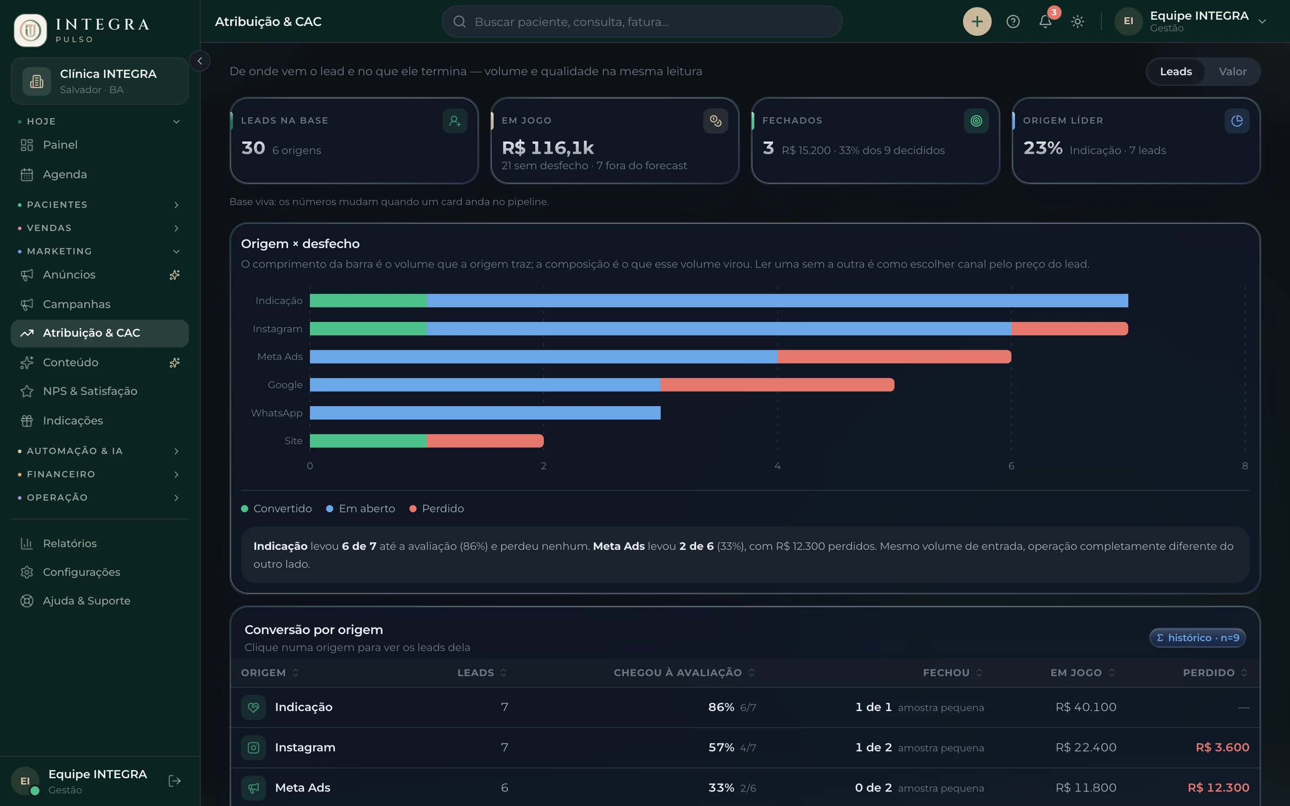Click the logout icon beside Equipe INTEGRA
Viewport: 1290px width, 806px height.
point(174,781)
